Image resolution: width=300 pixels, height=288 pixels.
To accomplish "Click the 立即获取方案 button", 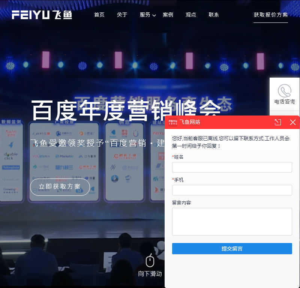I will pyautogui.click(x=60, y=187).
